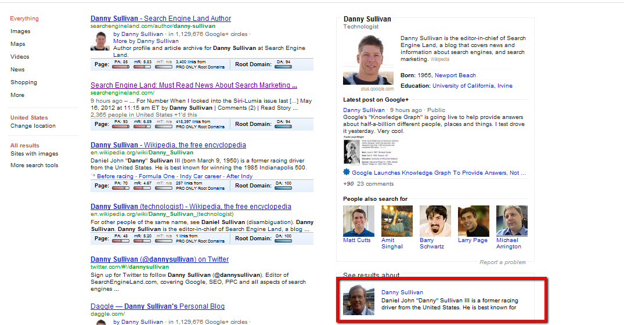The width and height of the screenshot is (624, 325).
Task: Click Frank Lloyd Wright post preview image
Action: pyautogui.click(x=370, y=150)
